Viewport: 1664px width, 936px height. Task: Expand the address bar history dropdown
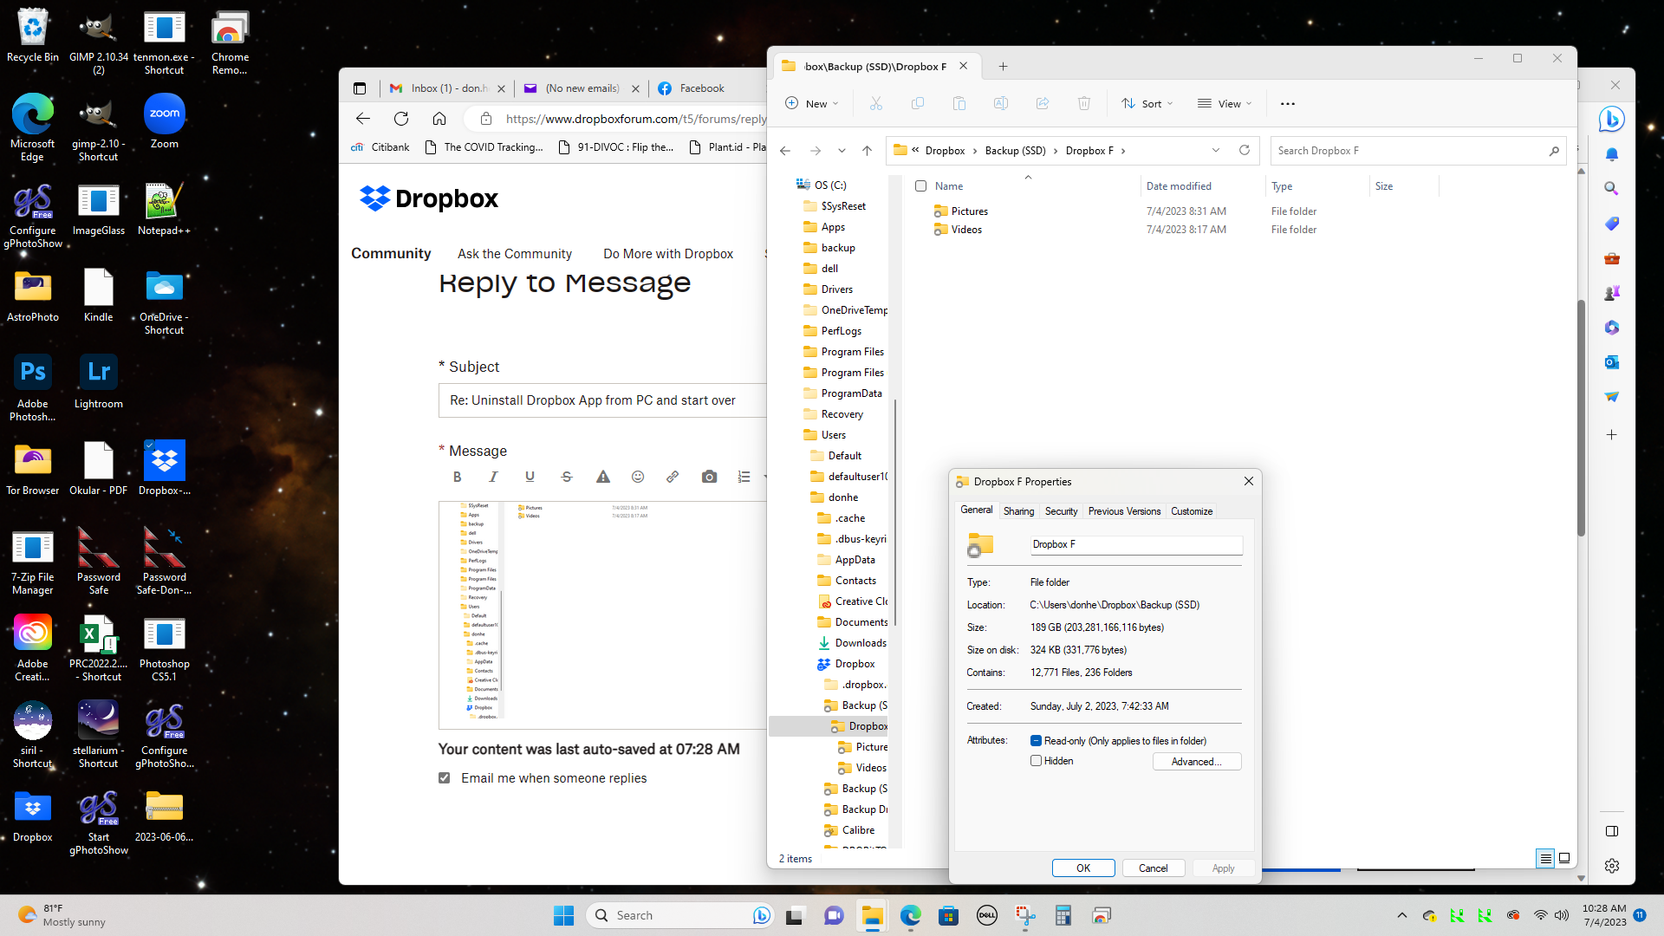tap(1216, 150)
